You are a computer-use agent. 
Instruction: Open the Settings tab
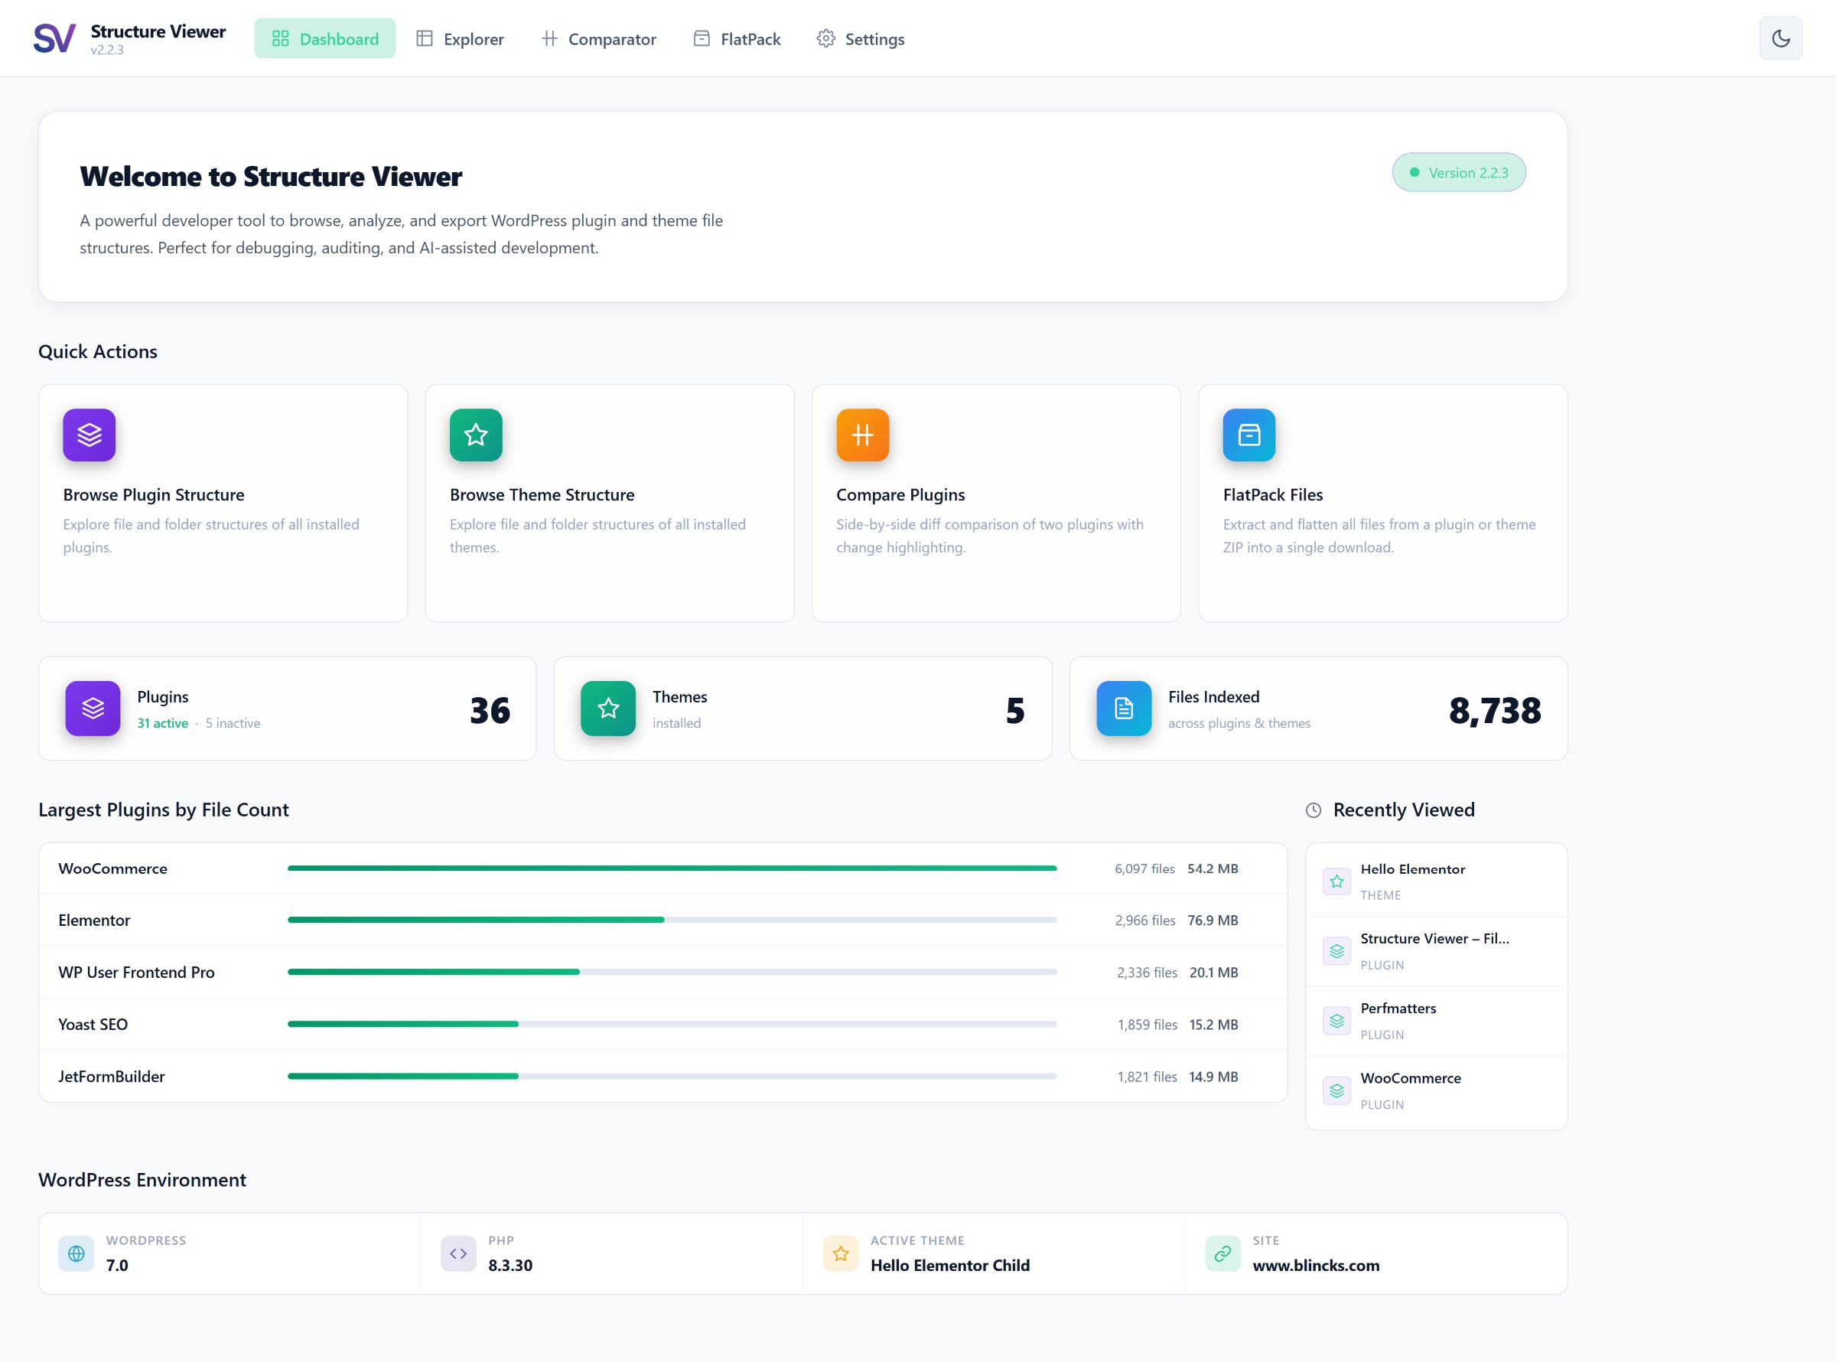click(861, 39)
